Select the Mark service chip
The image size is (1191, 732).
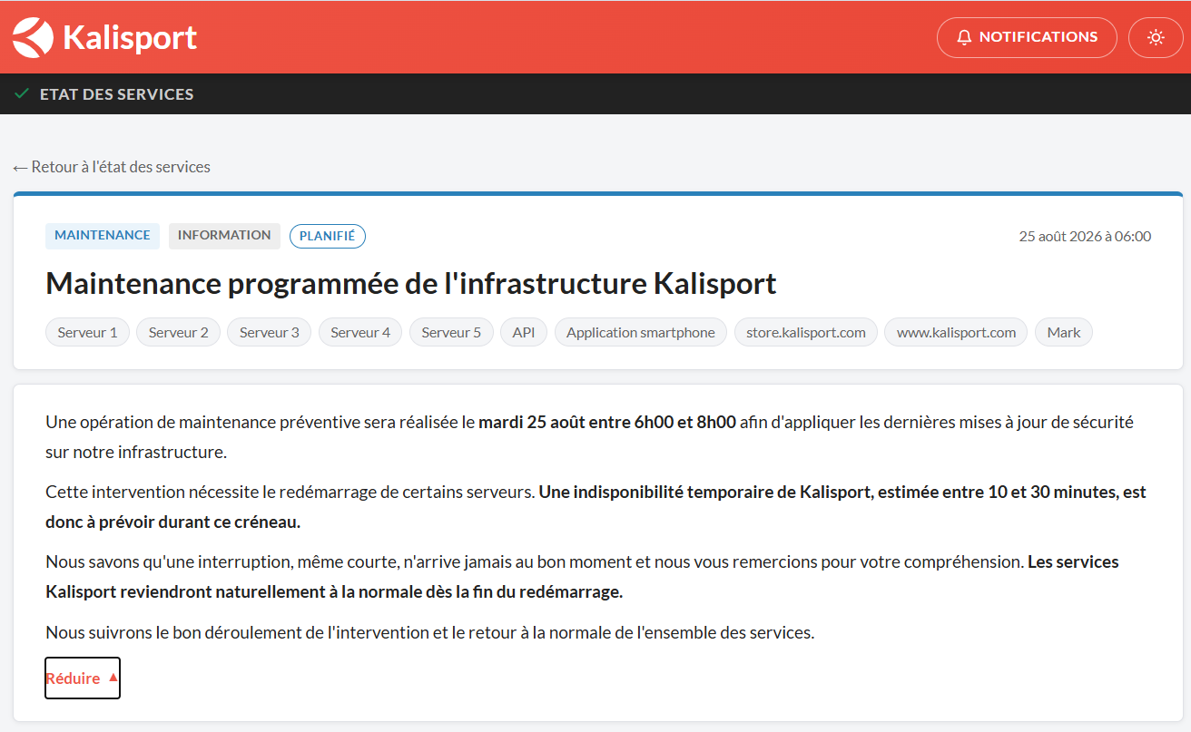pyautogui.click(x=1064, y=333)
